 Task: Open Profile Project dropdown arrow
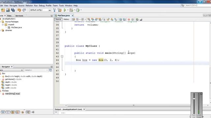click(81, 10)
